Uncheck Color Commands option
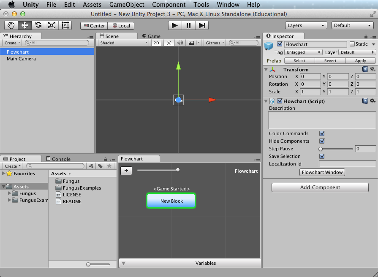This screenshot has width=378, height=277. point(322,133)
